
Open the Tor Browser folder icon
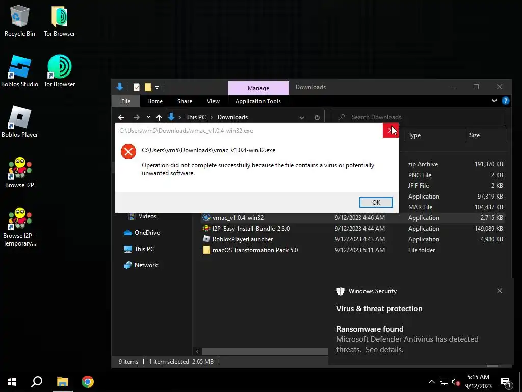click(59, 20)
